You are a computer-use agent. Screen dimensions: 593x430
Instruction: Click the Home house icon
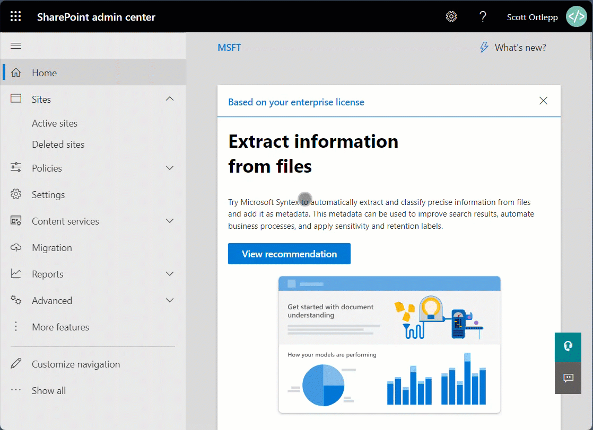coord(16,73)
